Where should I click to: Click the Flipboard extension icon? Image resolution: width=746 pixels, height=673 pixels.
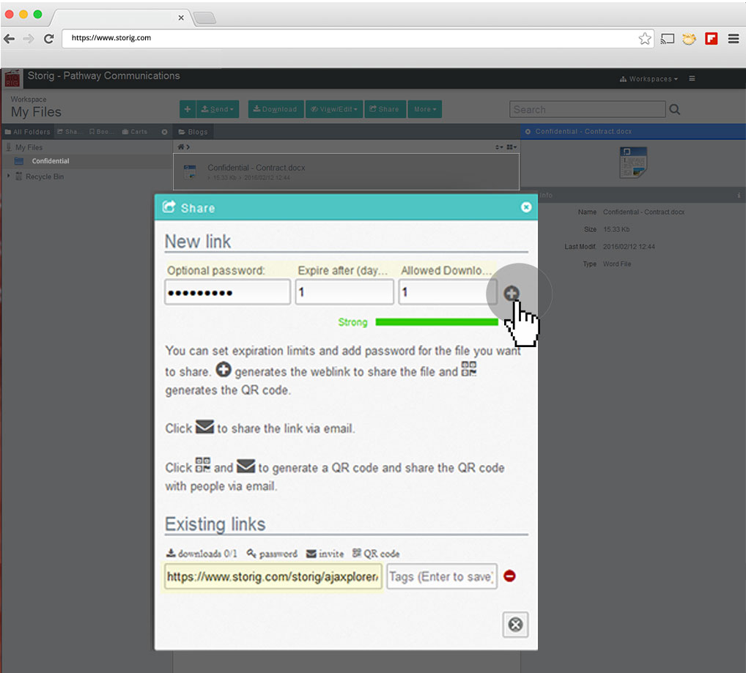(x=712, y=39)
